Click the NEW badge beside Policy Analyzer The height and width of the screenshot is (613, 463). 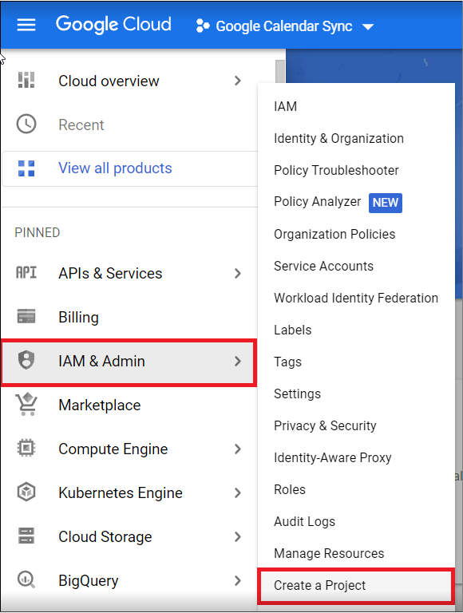(x=386, y=203)
